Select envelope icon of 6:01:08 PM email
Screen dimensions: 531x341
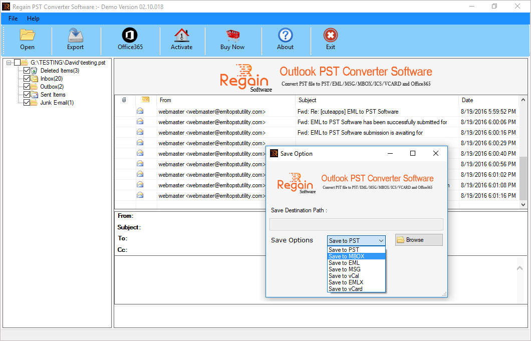point(140,185)
